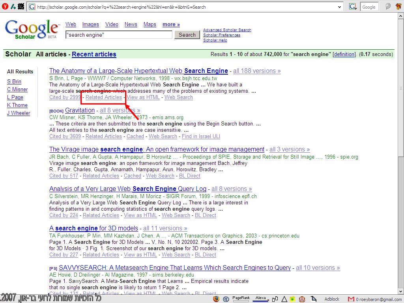Click the red Y icon in browser toolbar
This screenshot has height=303, width=404.
[x=5, y=7]
